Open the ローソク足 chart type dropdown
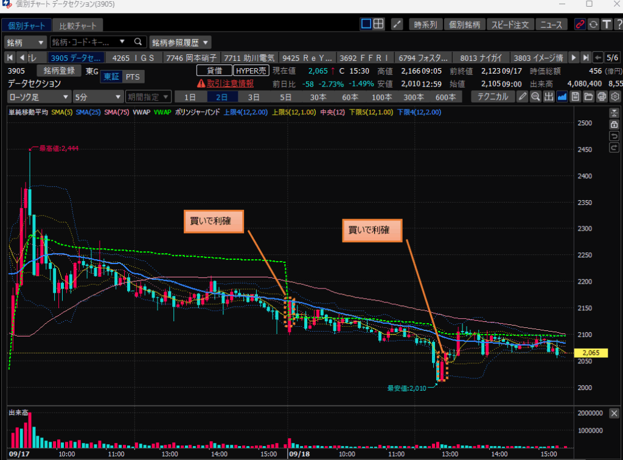 tap(38, 97)
